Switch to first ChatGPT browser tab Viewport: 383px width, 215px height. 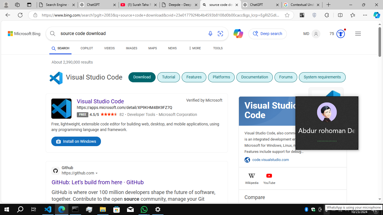click(x=98, y=5)
